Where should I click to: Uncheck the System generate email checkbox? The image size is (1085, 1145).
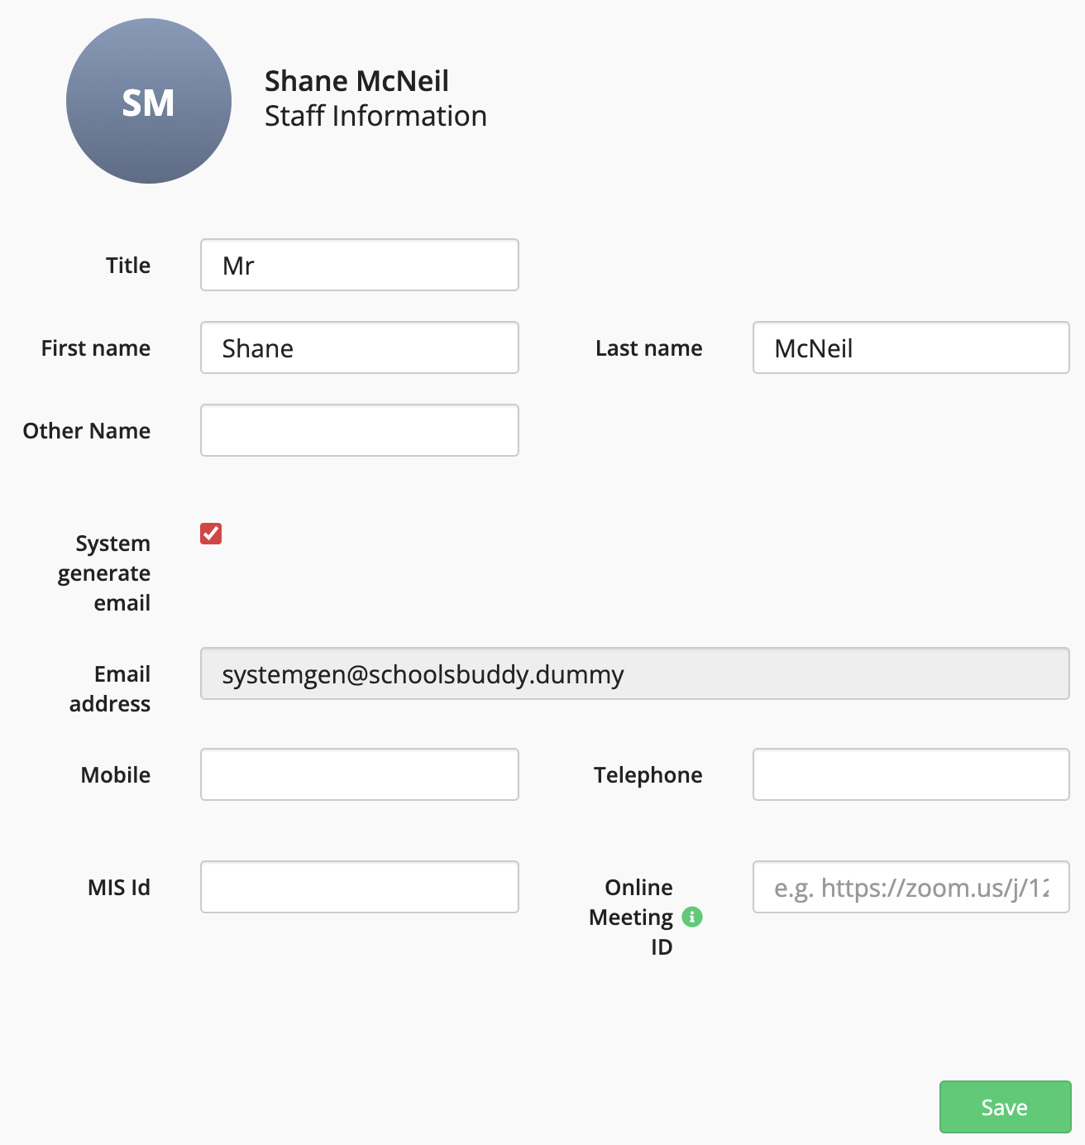pyautogui.click(x=211, y=534)
